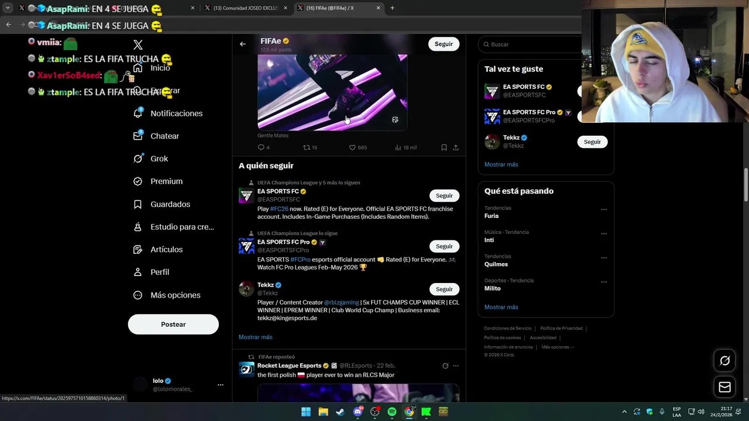The image size is (749, 421).
Task: Switch to FIFAe (@FIFAe) / X browser tab
Action: (x=338, y=8)
